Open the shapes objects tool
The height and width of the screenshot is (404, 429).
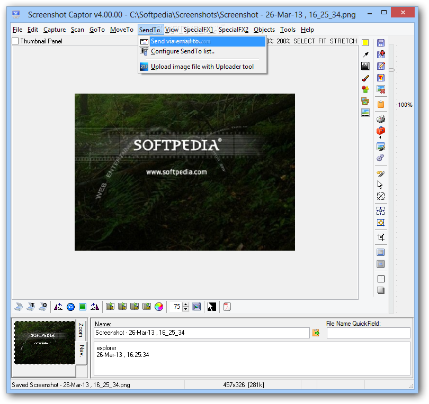click(x=365, y=89)
